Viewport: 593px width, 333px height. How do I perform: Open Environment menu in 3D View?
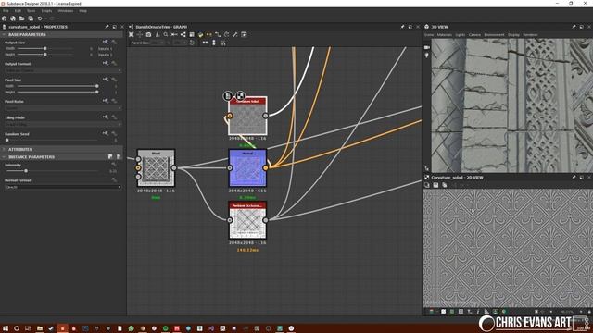click(494, 35)
